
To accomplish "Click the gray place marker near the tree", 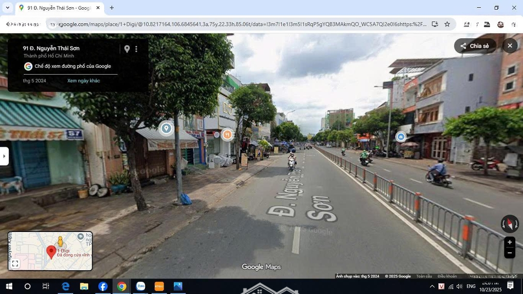I will (166, 128).
